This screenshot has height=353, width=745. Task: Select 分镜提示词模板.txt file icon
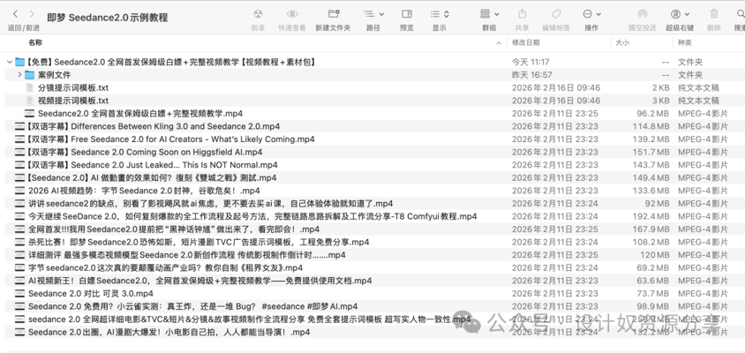(29, 87)
